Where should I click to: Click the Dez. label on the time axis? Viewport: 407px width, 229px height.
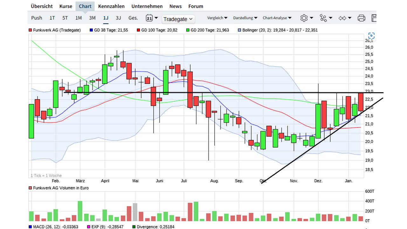(318, 181)
